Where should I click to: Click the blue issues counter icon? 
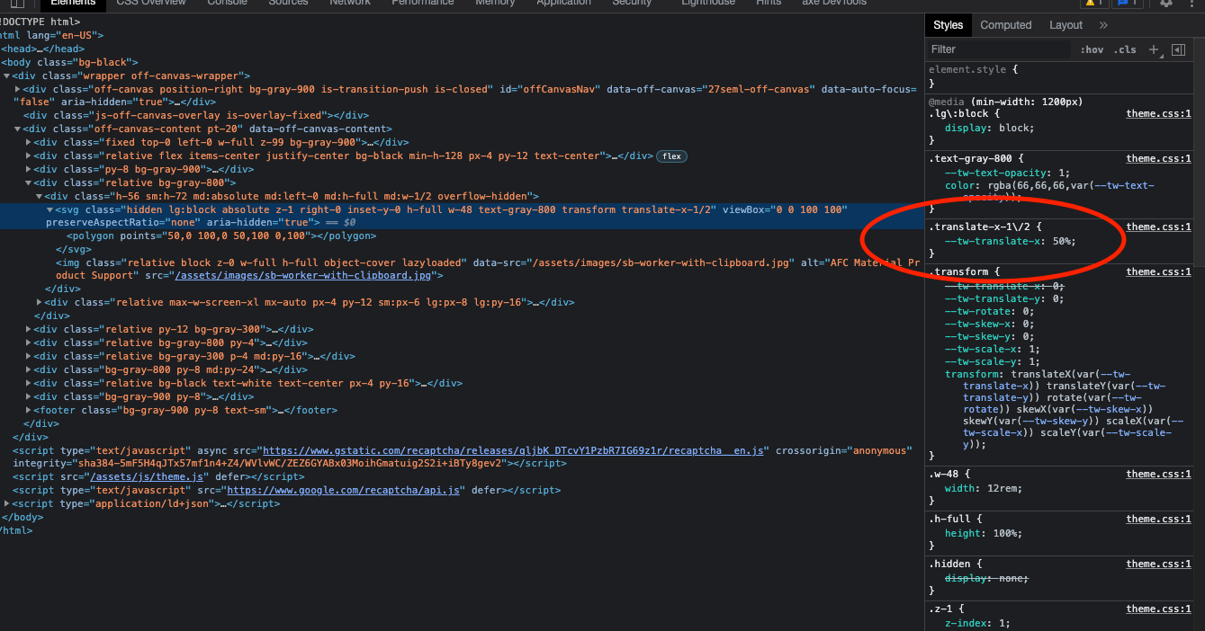[x=1123, y=4]
